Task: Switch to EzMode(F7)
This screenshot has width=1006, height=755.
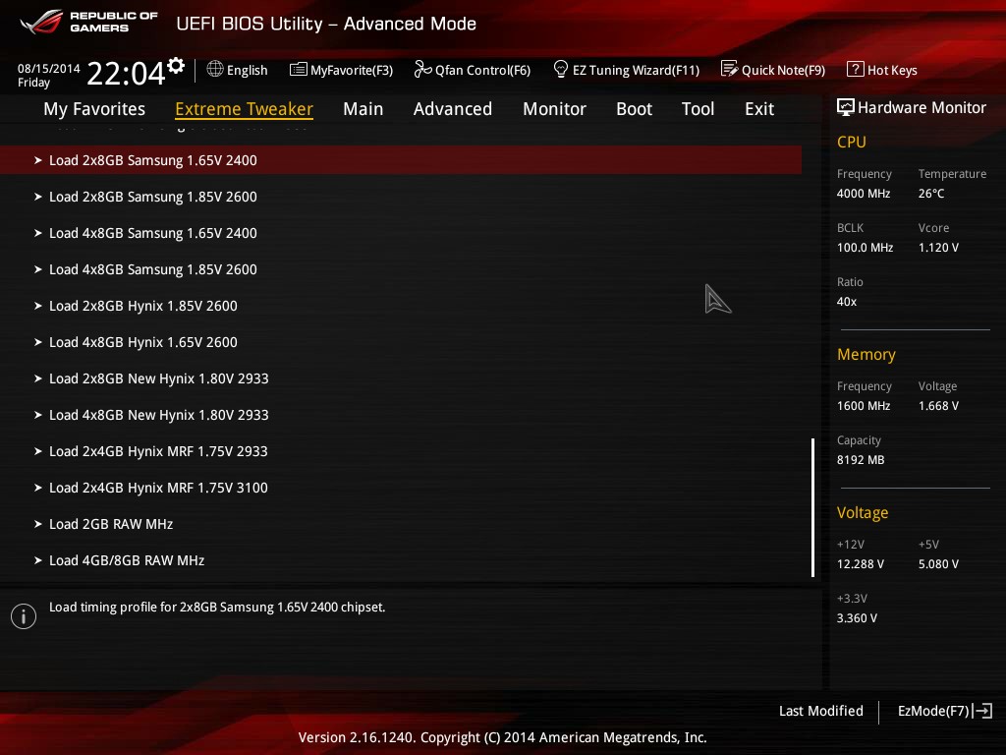Action: pyautogui.click(x=945, y=711)
